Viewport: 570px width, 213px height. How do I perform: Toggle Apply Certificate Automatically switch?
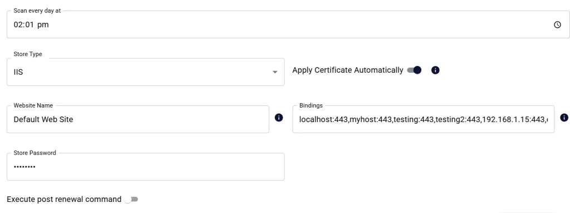click(x=414, y=70)
